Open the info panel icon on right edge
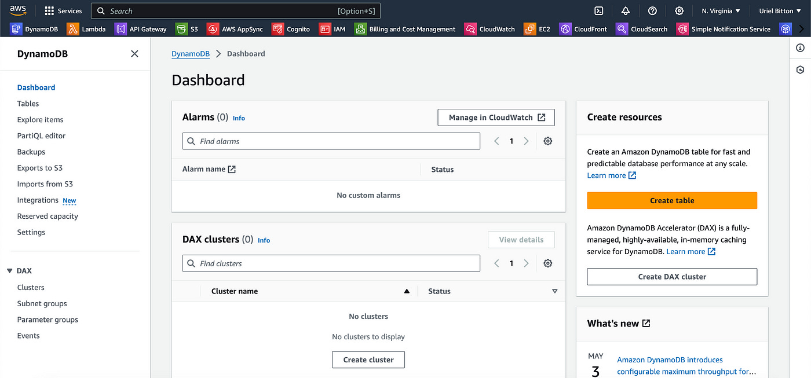 pyautogui.click(x=800, y=48)
